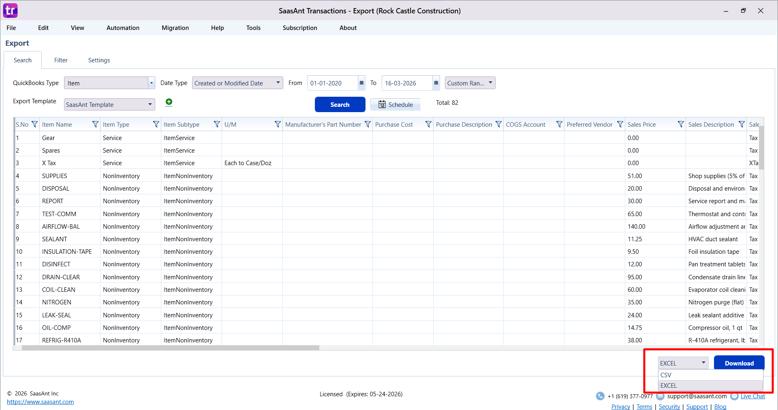Click the 'Foil insulation tape' description cell

click(x=716, y=251)
